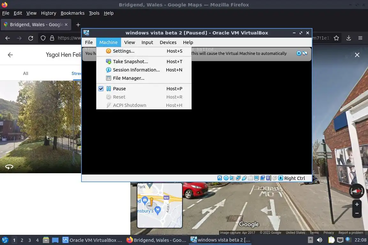This screenshot has height=245, width=368.
Task: Click network indicator in VirtualBox status bar
Action: coord(238,178)
